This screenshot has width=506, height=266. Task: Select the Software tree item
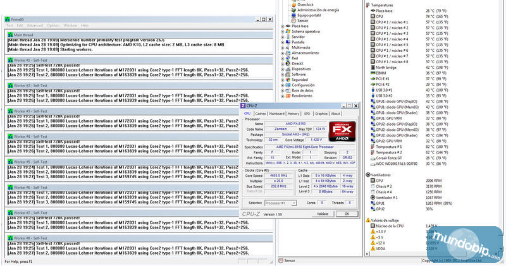(x=299, y=75)
